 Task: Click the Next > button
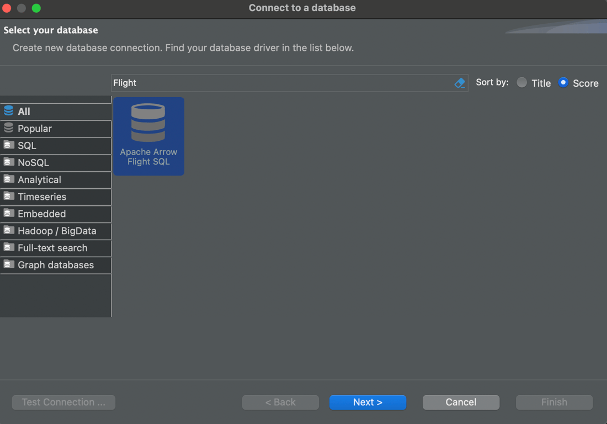368,402
